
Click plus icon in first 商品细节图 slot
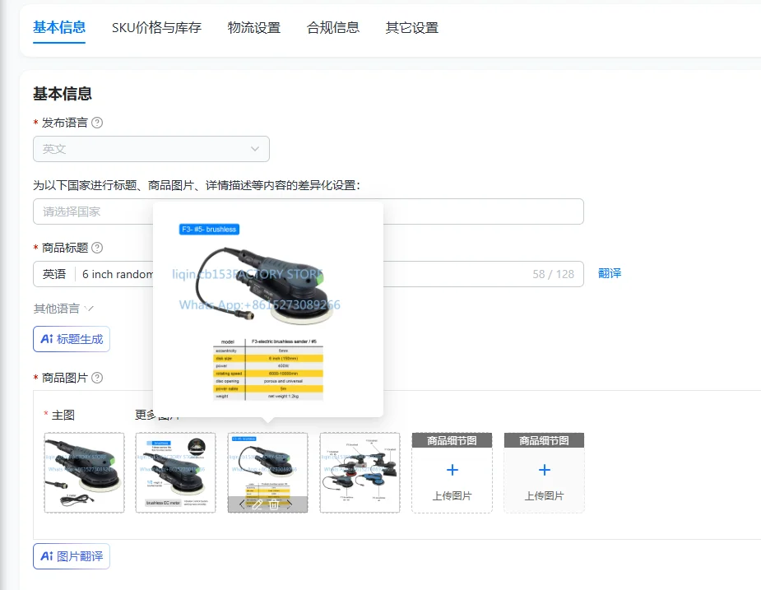[x=452, y=470]
